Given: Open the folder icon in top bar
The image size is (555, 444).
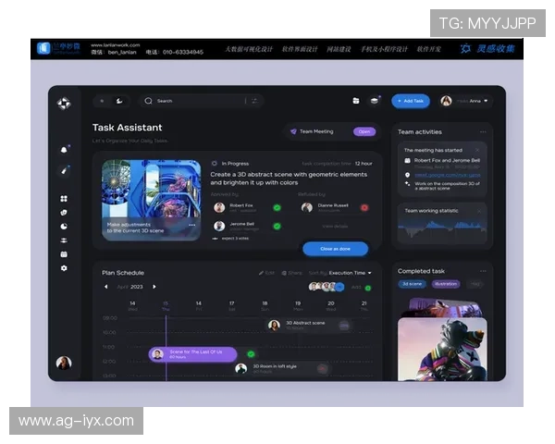Looking at the screenshot, I should [x=356, y=101].
